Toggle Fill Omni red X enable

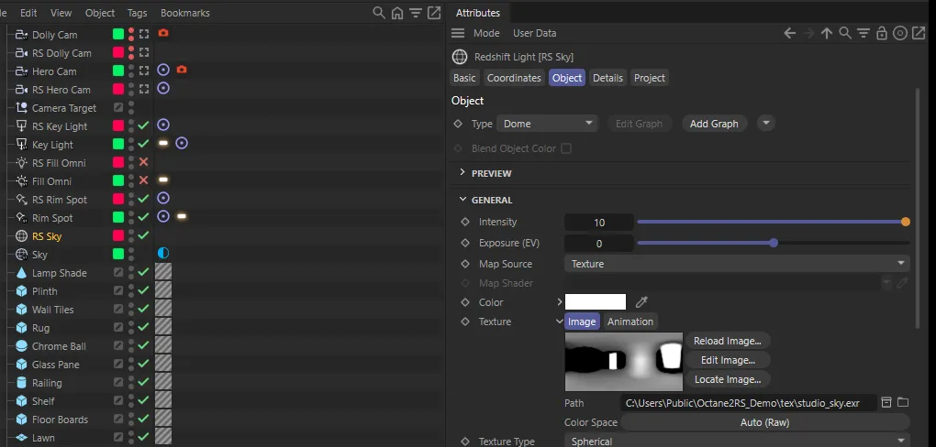click(x=143, y=180)
